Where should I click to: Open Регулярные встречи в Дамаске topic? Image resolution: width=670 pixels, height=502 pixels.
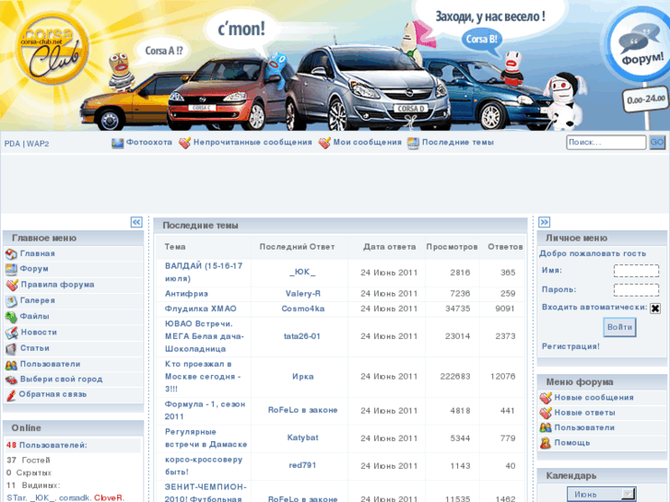click(206, 438)
